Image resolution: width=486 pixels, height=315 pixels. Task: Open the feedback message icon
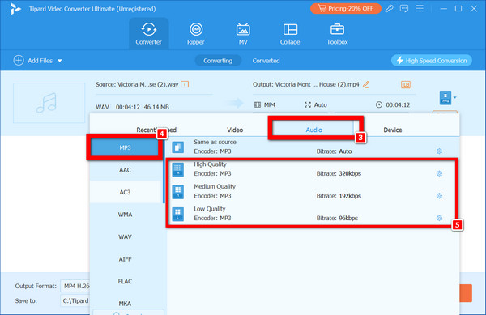404,9
